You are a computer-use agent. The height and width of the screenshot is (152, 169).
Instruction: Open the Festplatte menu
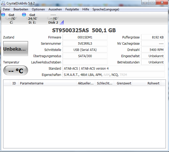click(72, 9)
